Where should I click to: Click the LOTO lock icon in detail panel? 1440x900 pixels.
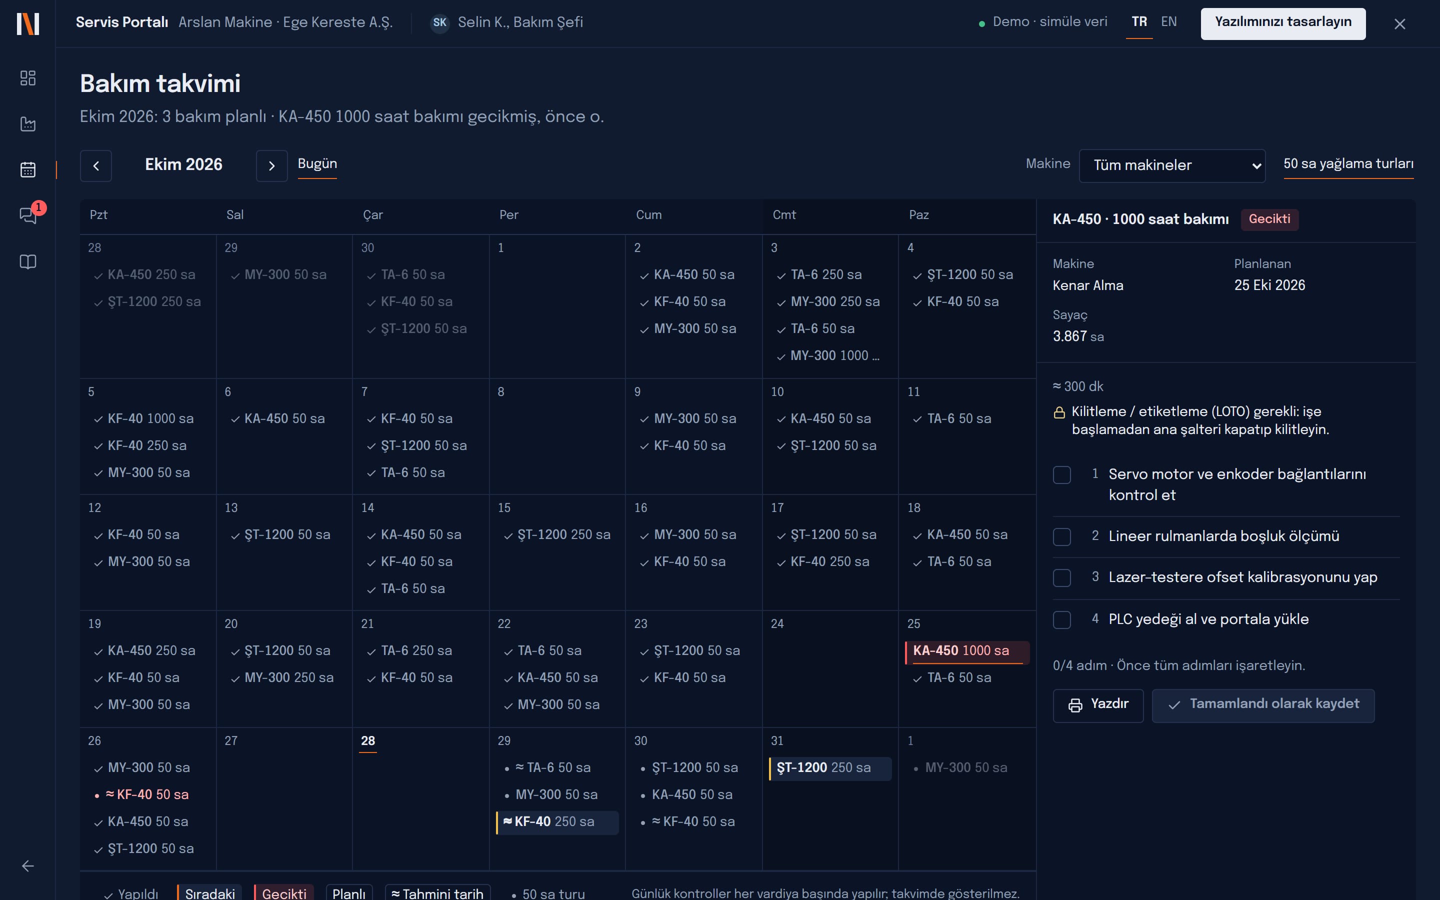point(1059,412)
